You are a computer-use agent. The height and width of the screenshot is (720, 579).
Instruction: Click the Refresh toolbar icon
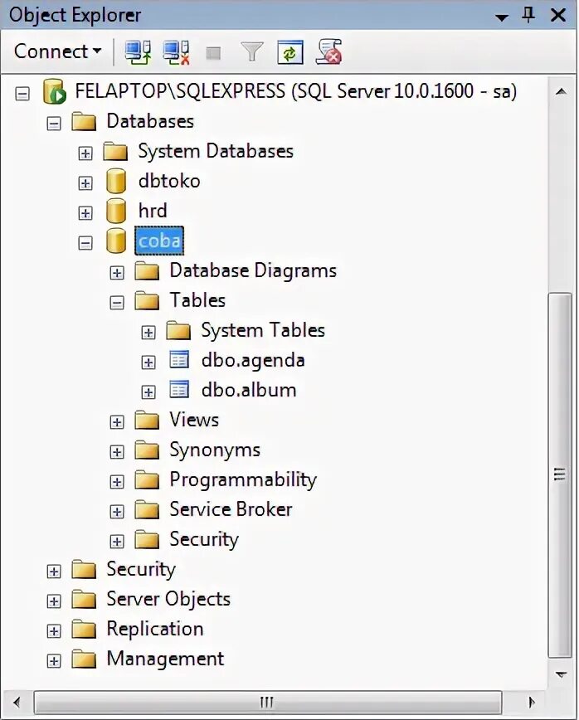click(x=290, y=52)
